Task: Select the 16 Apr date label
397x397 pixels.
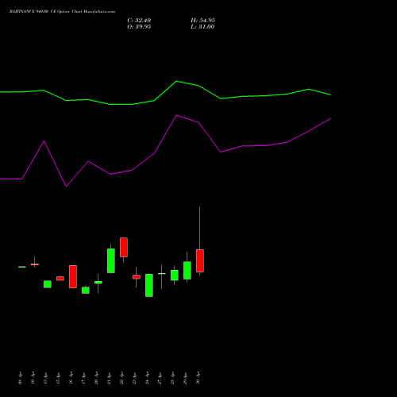Action: [71, 378]
